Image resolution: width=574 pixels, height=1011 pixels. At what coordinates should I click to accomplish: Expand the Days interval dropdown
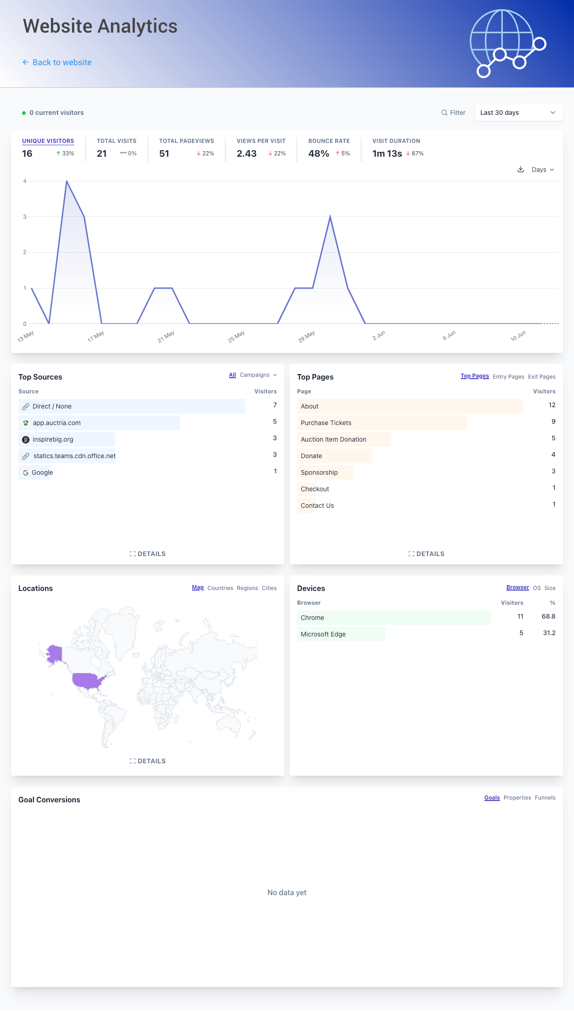tap(543, 170)
